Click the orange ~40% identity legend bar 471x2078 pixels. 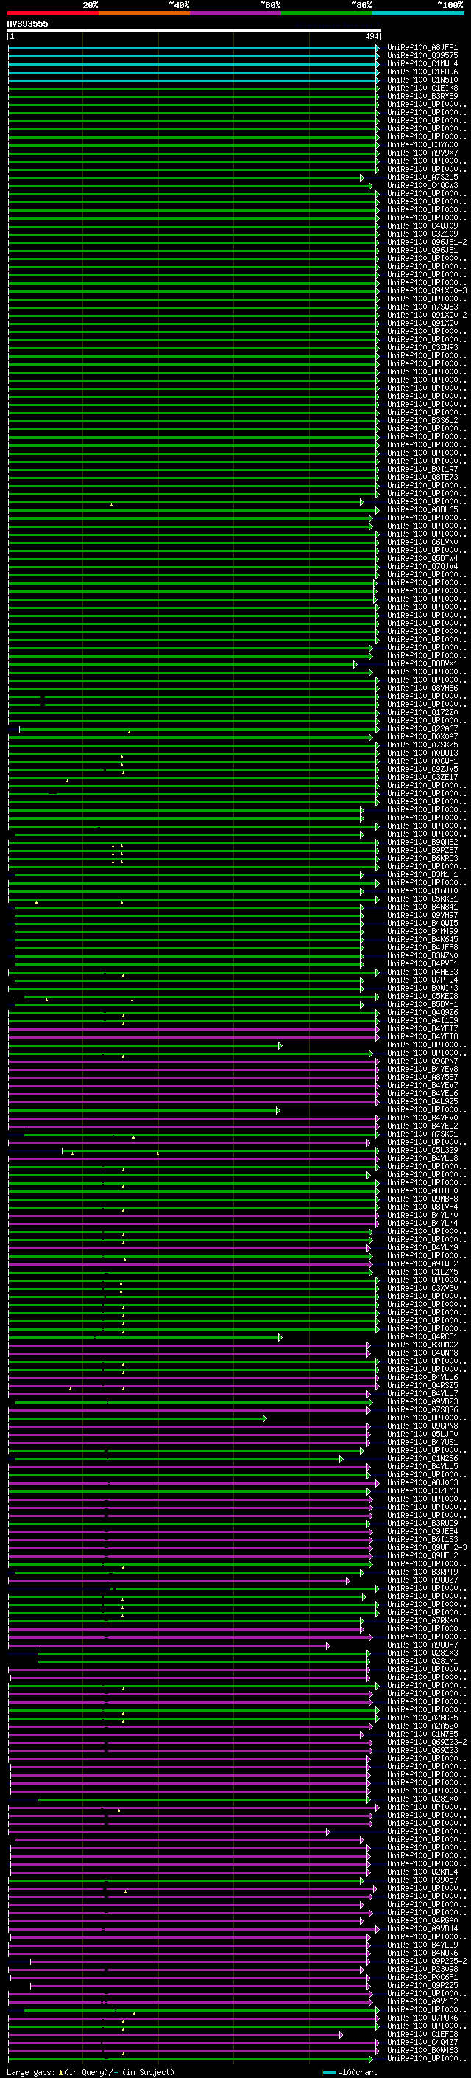pos(144,13)
